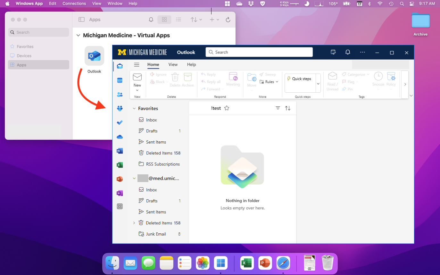Open Outlook notifications bell

click(348, 53)
